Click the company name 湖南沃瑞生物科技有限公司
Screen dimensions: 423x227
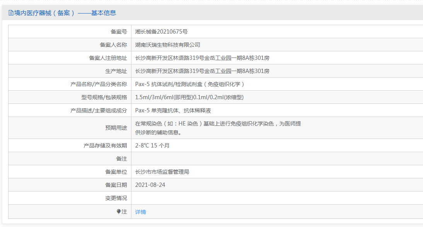167,45
